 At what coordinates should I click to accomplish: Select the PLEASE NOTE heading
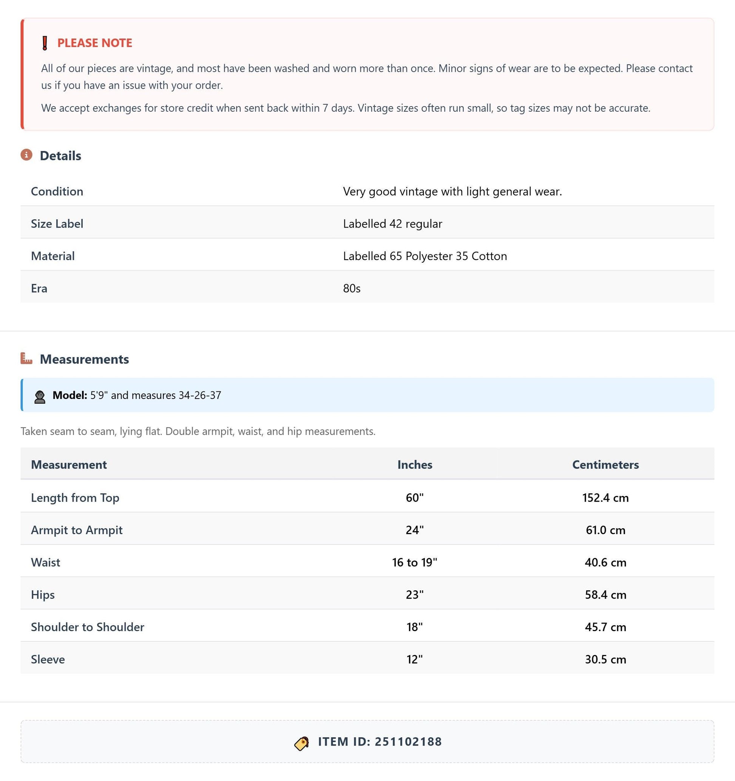click(95, 43)
